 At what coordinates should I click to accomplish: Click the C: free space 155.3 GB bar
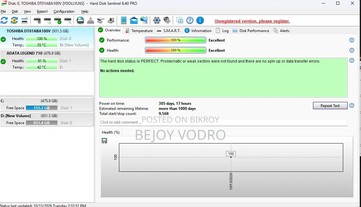pyautogui.click(x=41, y=108)
